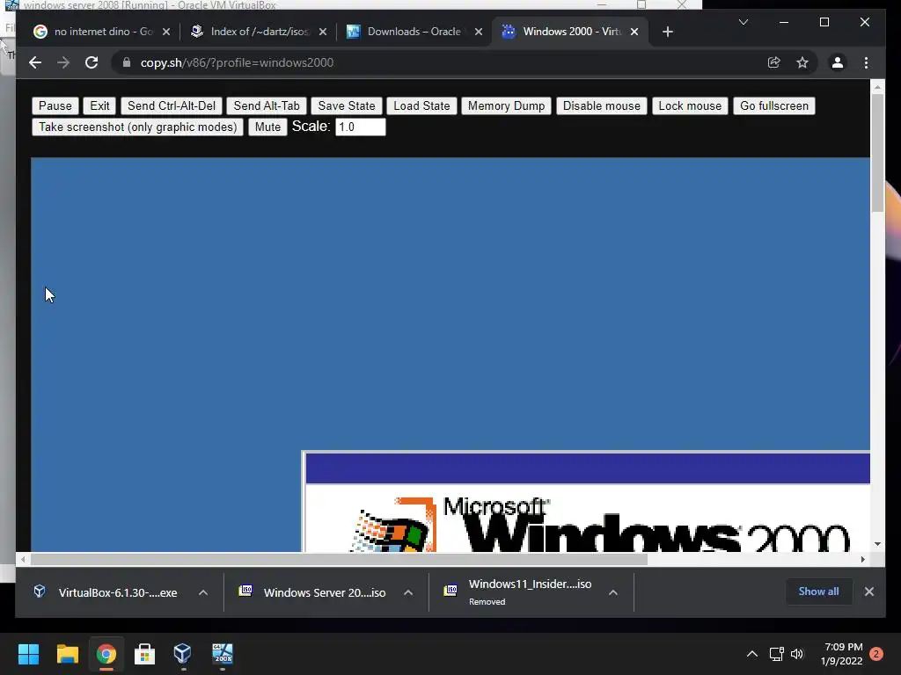Screen dimensions: 901x675
Task: Expand options for Windows11_Insider iso download
Action: 613,592
